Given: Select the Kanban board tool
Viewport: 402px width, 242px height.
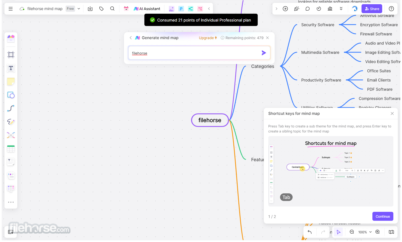Looking at the screenshot, I should point(11,189).
